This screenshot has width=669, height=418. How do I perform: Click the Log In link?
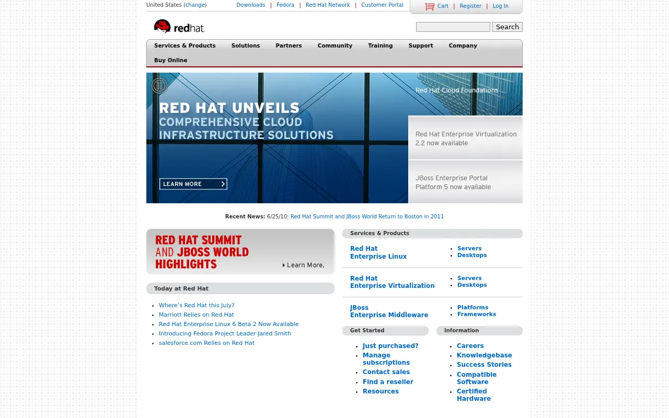[x=500, y=6]
